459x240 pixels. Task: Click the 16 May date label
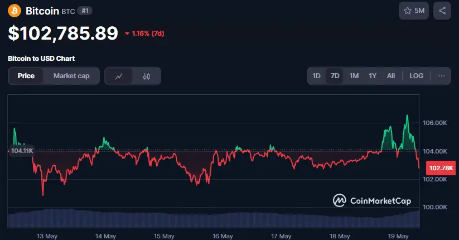click(223, 236)
